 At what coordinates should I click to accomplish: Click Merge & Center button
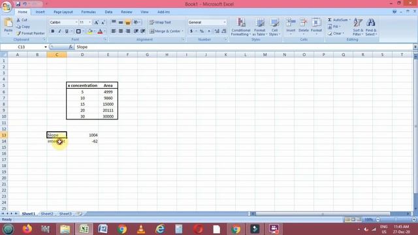click(x=166, y=31)
